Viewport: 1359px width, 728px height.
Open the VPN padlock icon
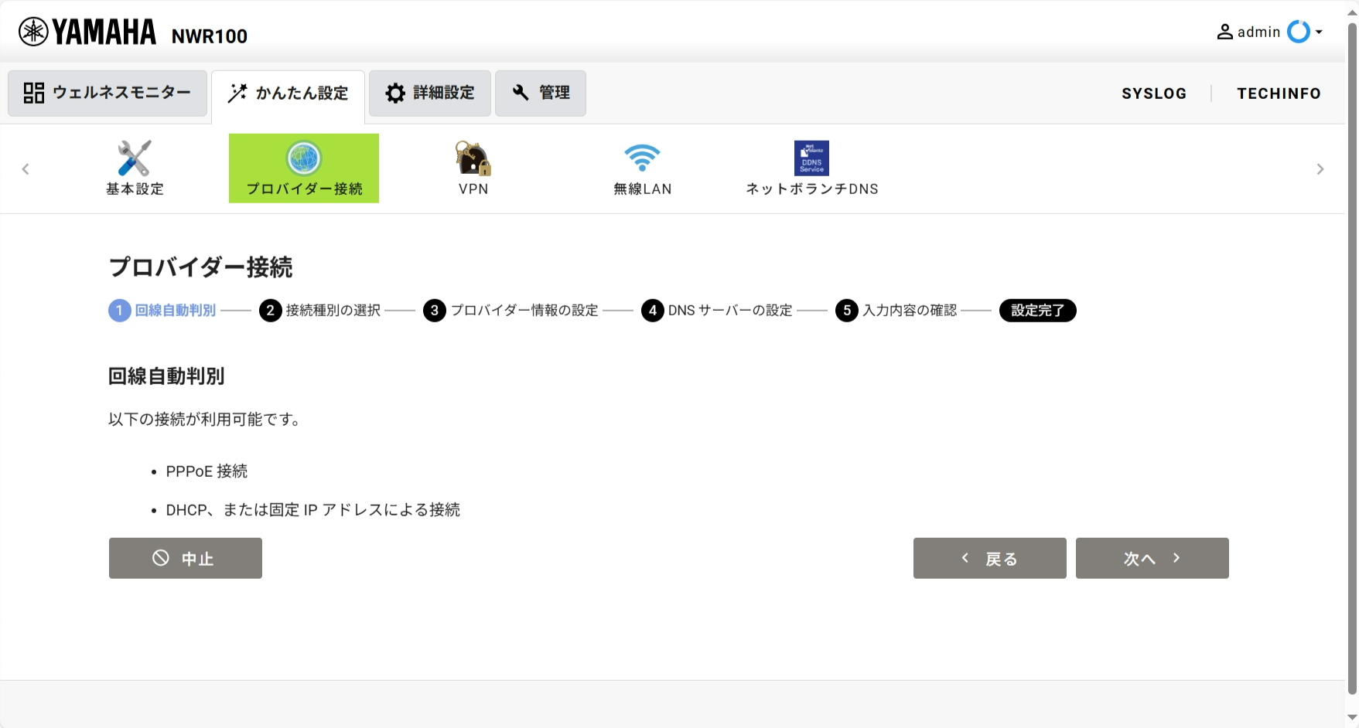(473, 158)
